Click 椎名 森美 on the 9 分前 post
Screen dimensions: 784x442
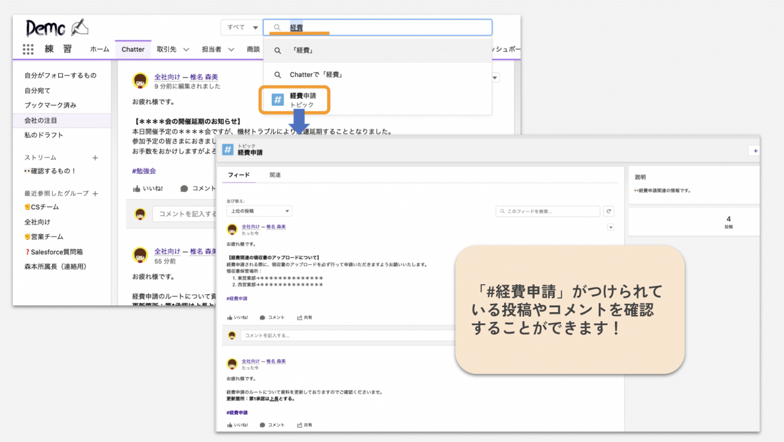204,77
